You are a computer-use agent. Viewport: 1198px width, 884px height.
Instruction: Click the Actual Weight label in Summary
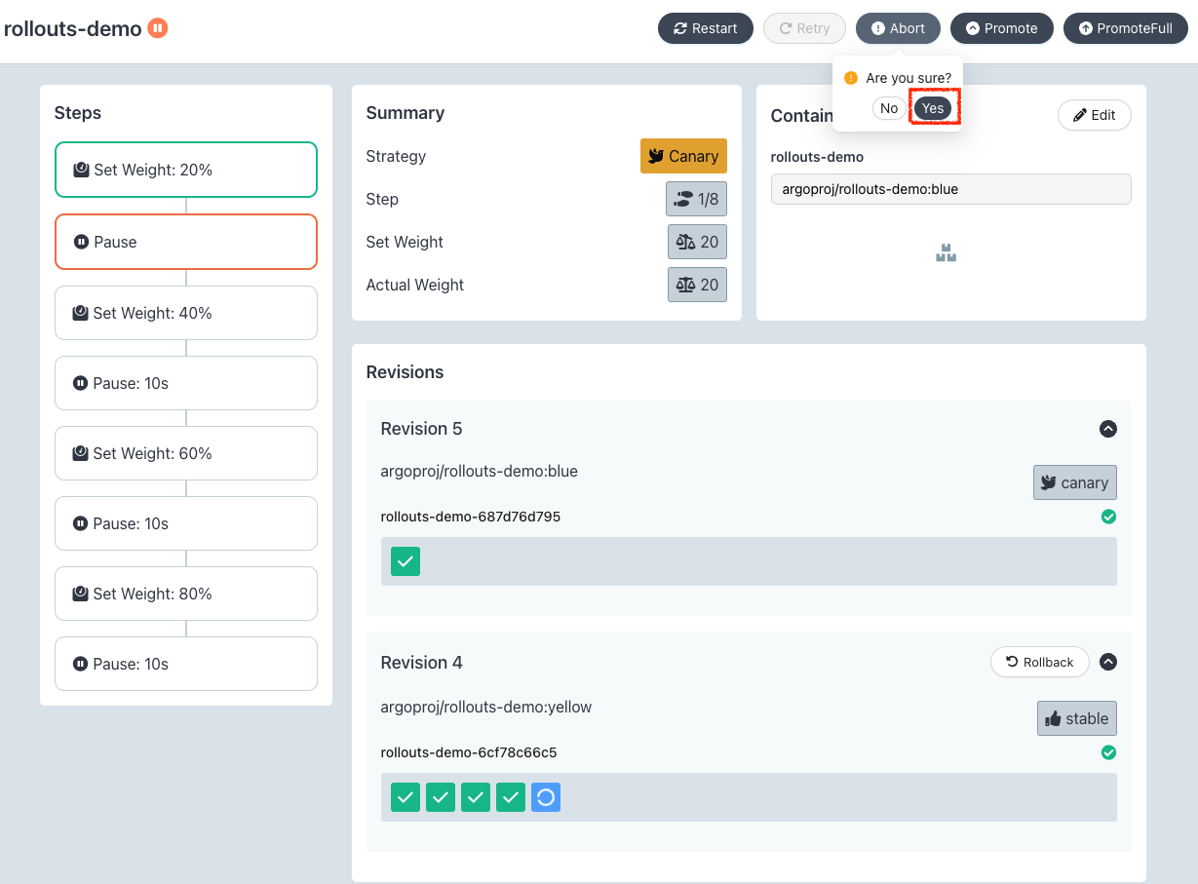[415, 285]
